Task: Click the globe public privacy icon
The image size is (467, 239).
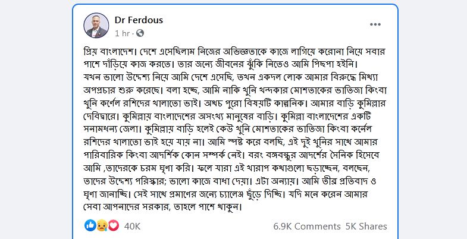Action: tap(140, 33)
